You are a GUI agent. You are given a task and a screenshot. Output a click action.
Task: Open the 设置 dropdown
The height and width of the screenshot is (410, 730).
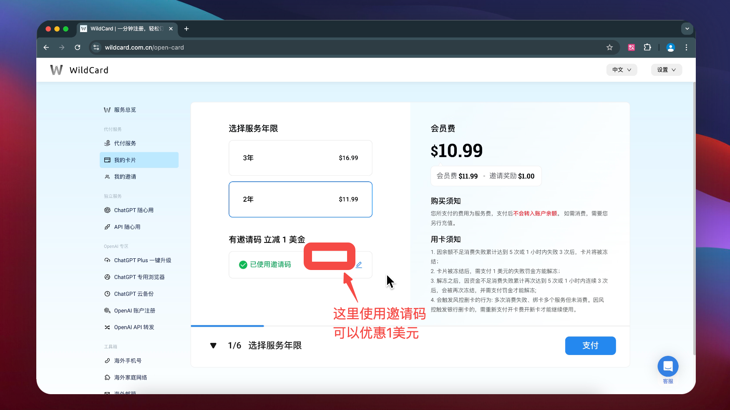pyautogui.click(x=667, y=70)
